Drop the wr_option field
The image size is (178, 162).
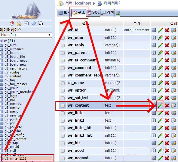pyautogui.click(x=167, y=91)
